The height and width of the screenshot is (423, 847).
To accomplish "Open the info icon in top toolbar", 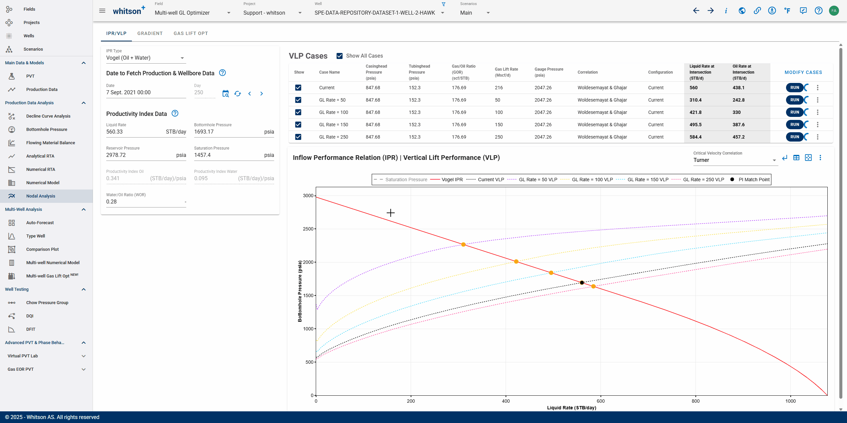I will 726,11.
